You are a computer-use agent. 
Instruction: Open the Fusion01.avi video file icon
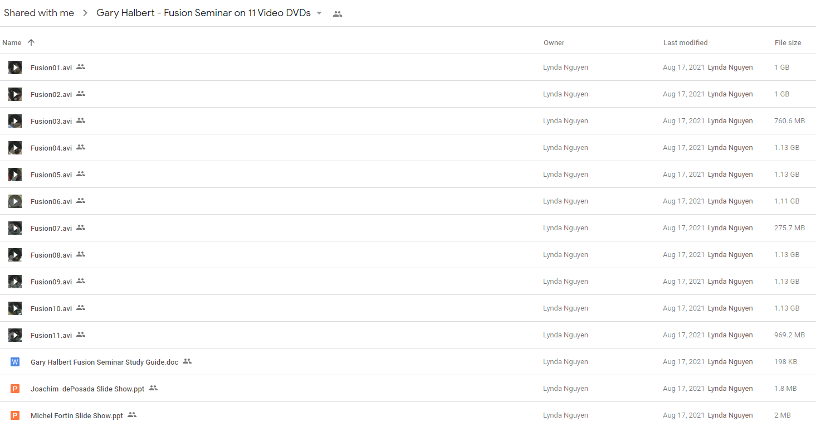point(15,67)
